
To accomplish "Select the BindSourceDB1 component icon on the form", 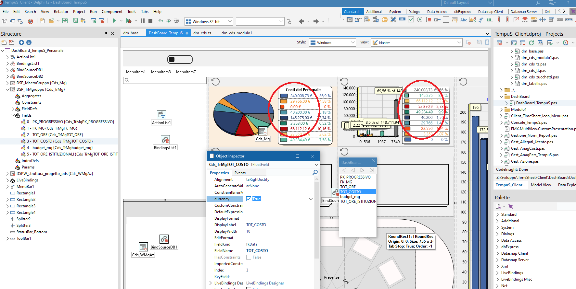I will point(164,239).
